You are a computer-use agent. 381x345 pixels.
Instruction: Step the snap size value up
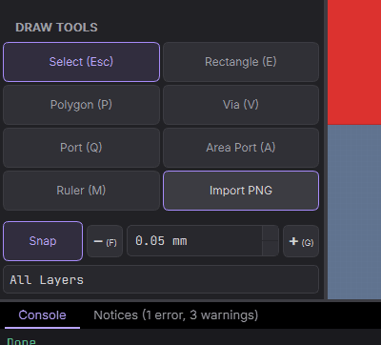271,233
